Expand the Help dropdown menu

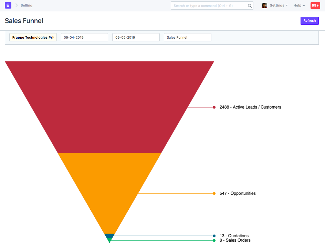pyautogui.click(x=299, y=6)
